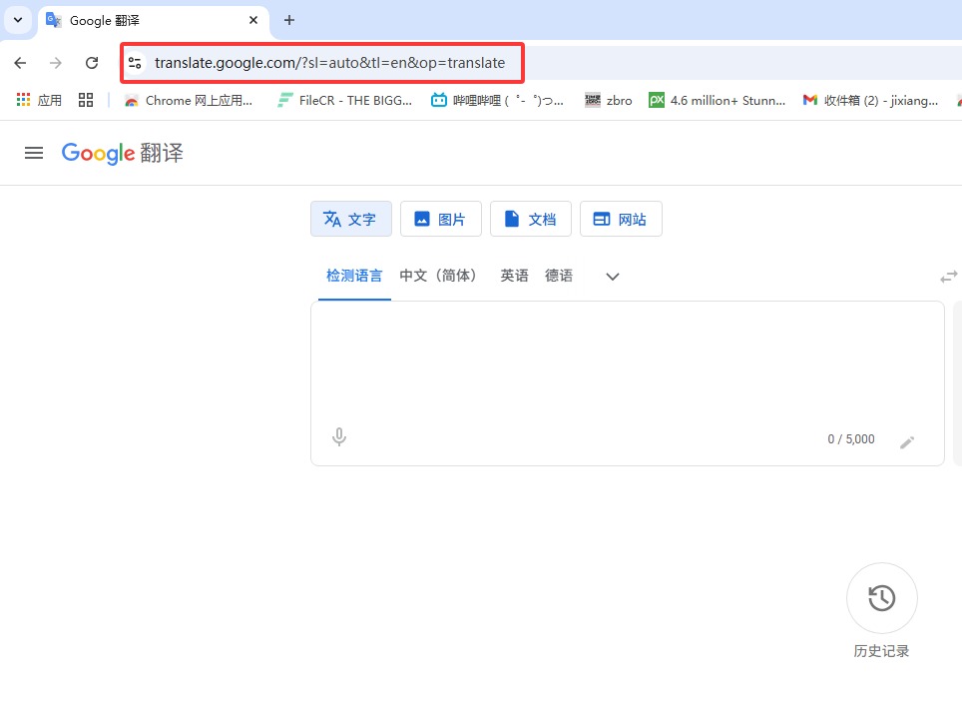Switch to 文档 document translation
This screenshot has width=962, height=714.
click(531, 219)
